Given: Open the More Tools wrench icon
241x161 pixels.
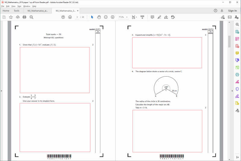Looking at the screenshot, I should (237, 110).
